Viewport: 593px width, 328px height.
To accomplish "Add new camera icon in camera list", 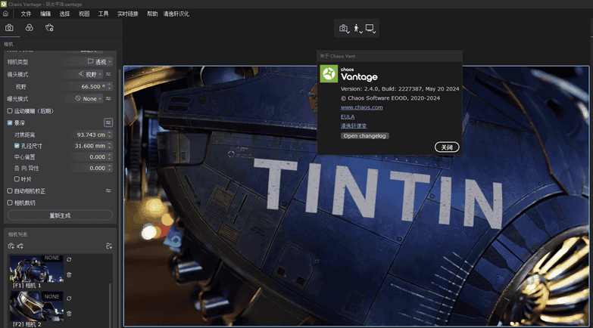I will (x=11, y=246).
